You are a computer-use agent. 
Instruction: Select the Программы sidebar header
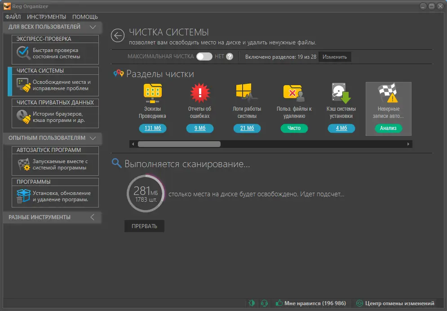click(55, 182)
